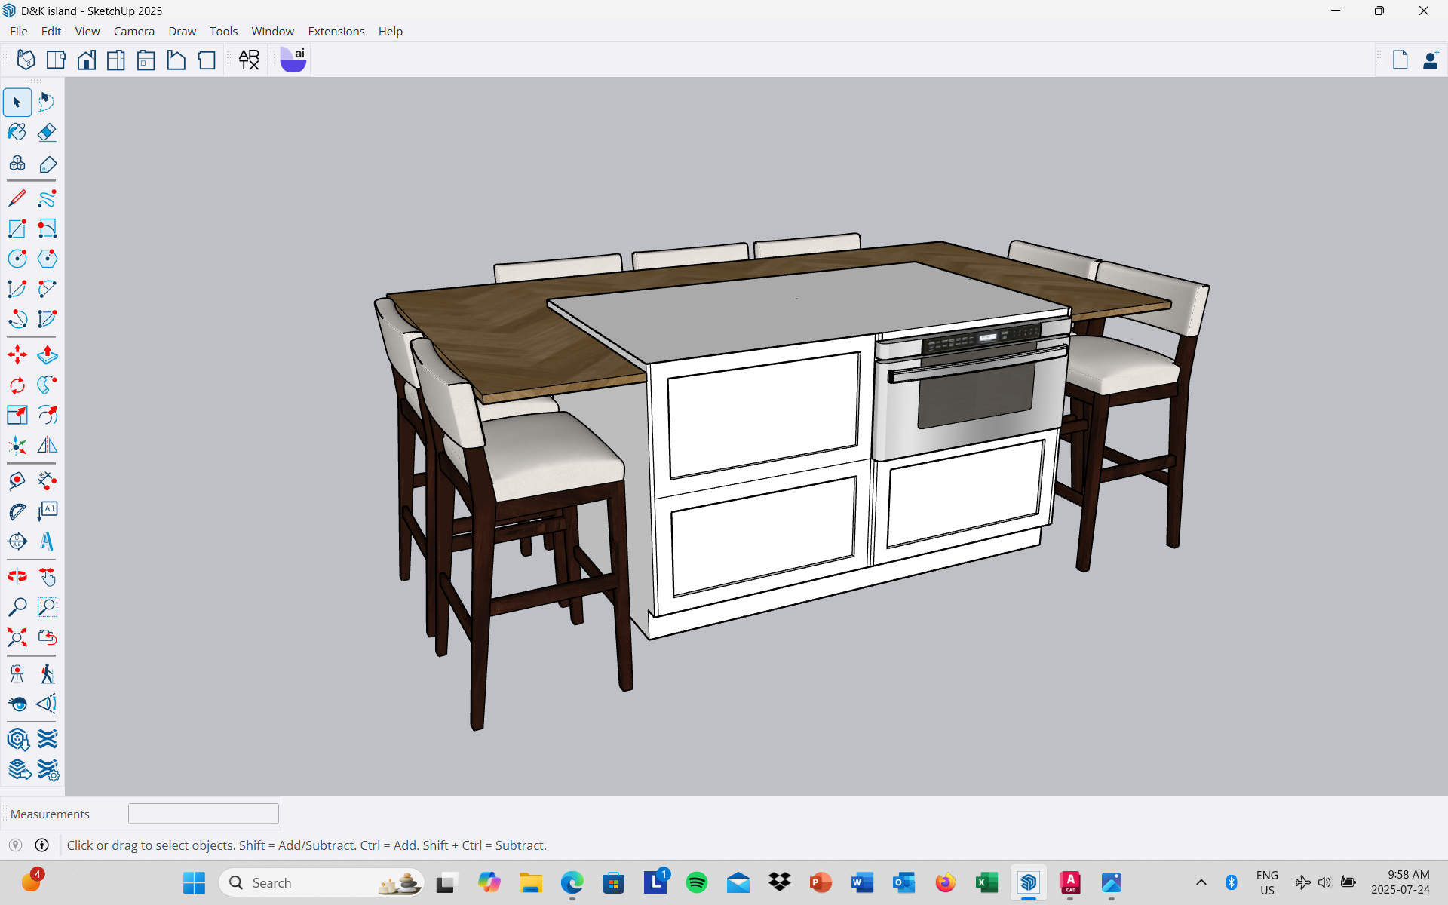The width and height of the screenshot is (1448, 905).
Task: Click the Measurements input box
Action: pos(203,814)
